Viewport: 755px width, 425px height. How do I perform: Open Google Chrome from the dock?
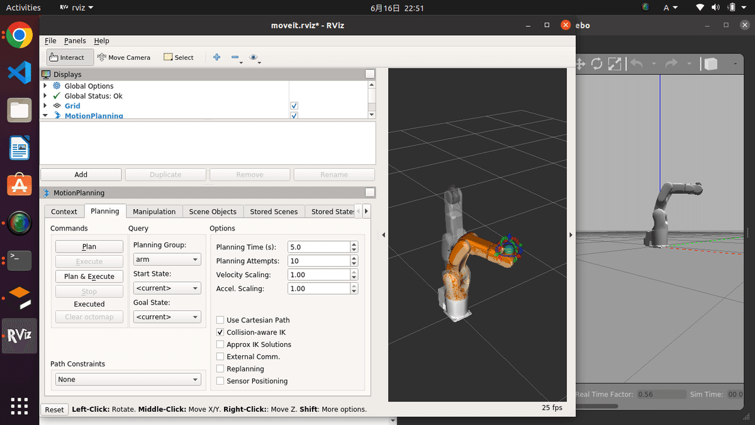click(20, 35)
